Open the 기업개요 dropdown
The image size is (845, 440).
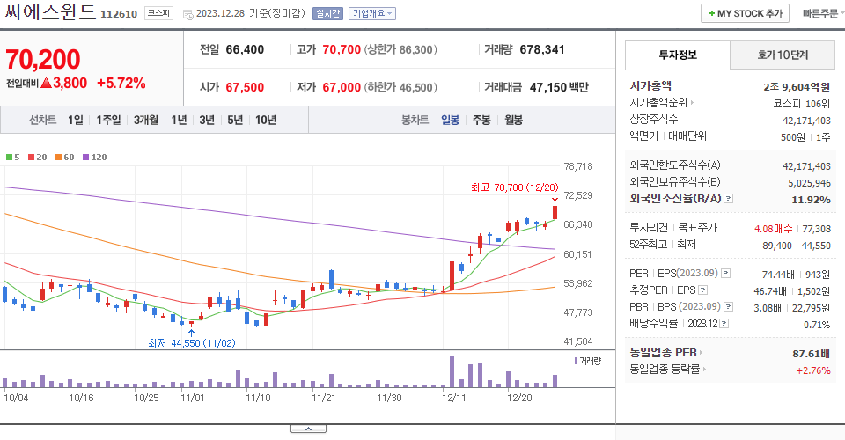[x=371, y=13]
